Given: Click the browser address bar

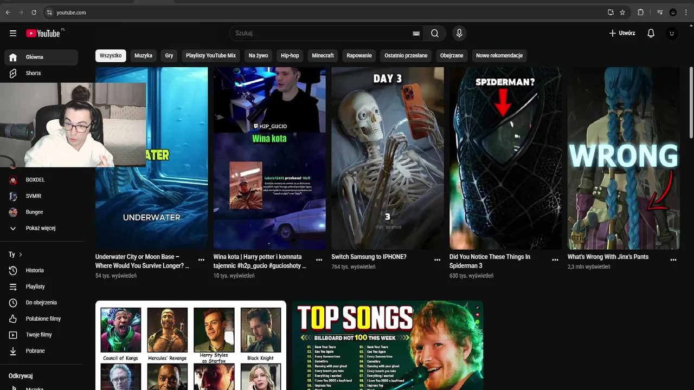Looking at the screenshot, I should coord(325,12).
